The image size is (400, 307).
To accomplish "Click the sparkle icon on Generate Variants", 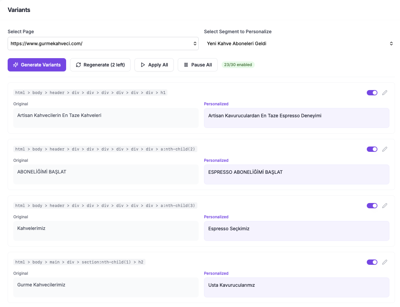I will [16, 65].
